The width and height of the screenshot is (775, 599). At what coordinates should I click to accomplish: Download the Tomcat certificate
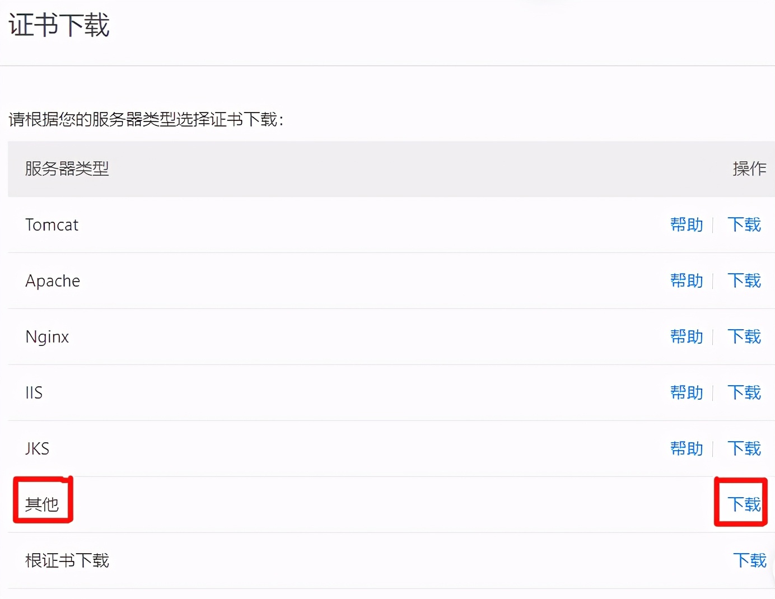tap(744, 224)
